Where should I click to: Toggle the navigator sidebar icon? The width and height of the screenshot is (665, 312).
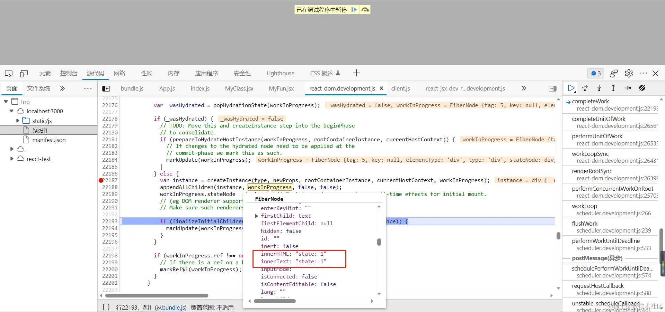coord(106,88)
